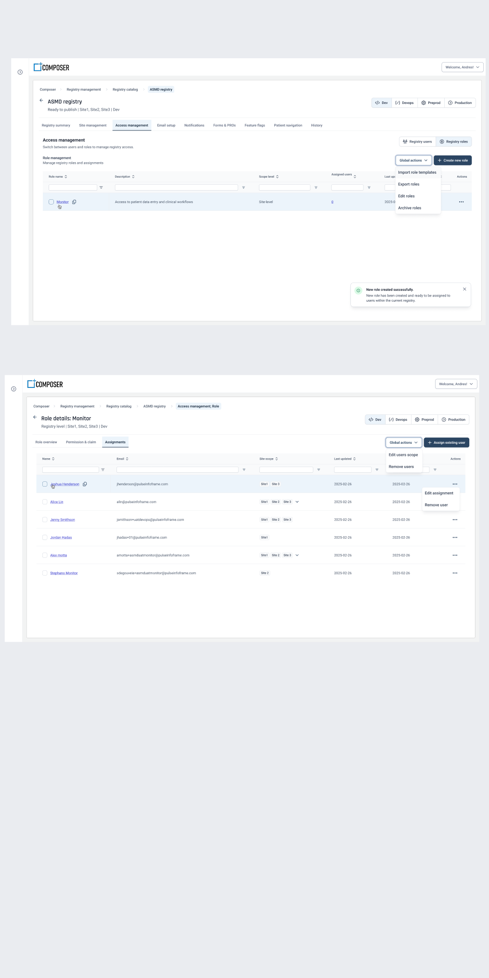This screenshot has height=978, width=489.
Task: Expand Alice Lin's site scope list
Action: click(x=297, y=502)
